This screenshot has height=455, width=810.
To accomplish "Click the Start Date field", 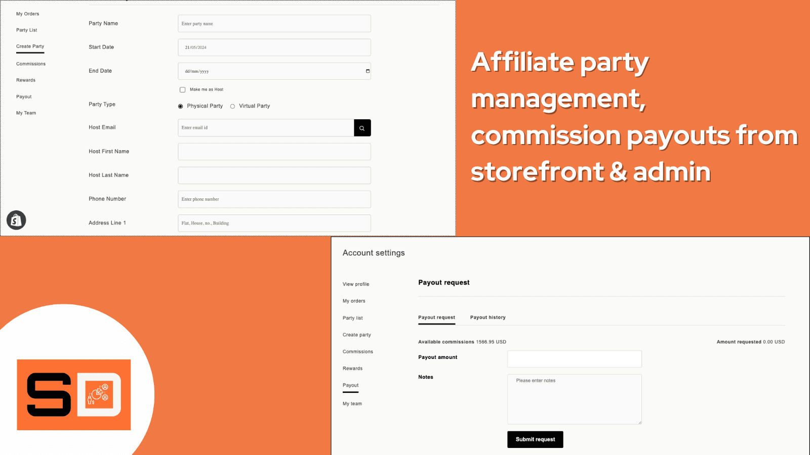I will tap(274, 48).
